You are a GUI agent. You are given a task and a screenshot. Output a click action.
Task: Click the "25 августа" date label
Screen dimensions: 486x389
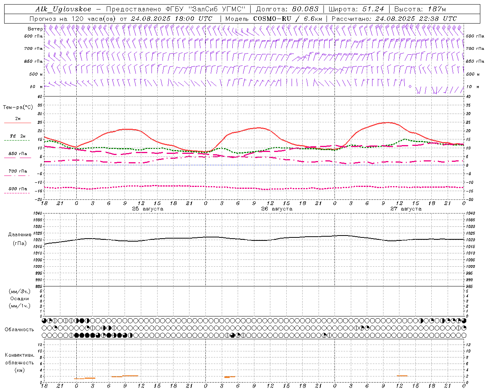[148, 209]
